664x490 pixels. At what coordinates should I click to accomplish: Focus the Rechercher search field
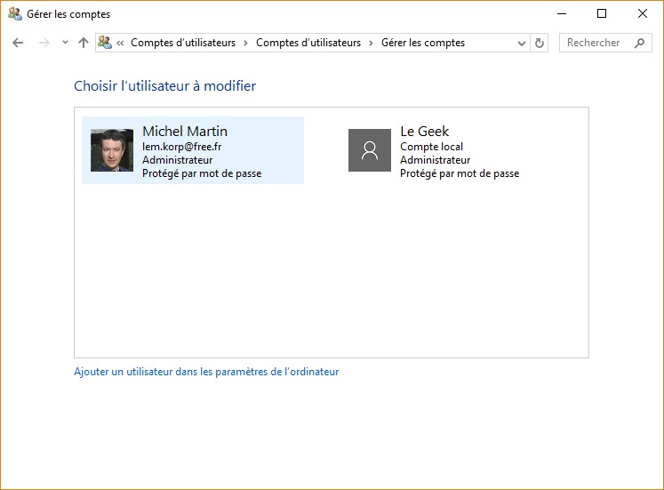point(596,43)
